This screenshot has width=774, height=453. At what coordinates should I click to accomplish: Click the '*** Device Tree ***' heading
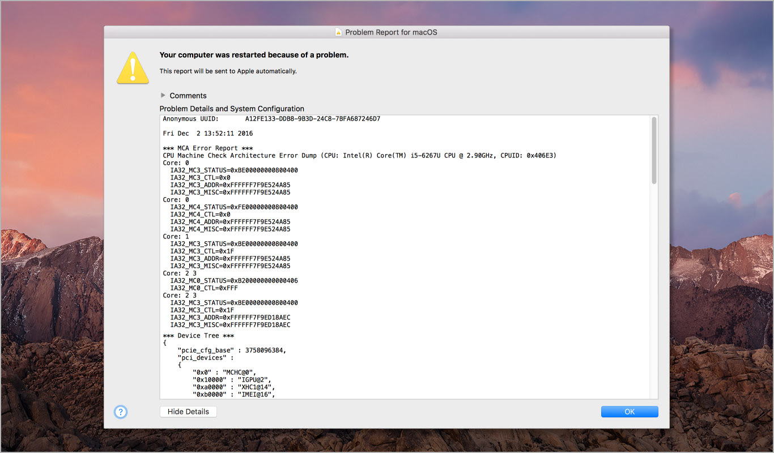coord(198,336)
